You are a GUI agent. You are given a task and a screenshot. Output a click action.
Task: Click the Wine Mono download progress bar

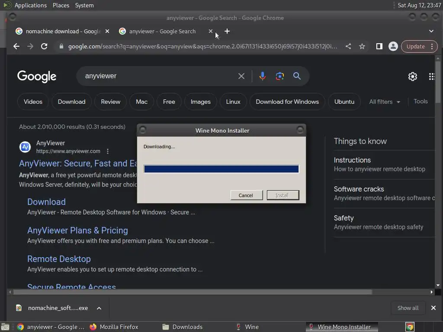point(221,169)
